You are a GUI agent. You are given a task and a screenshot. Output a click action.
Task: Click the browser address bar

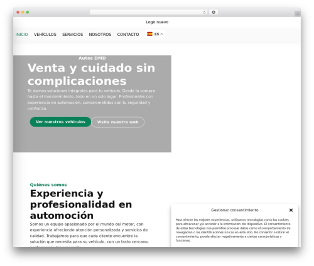coord(148,13)
